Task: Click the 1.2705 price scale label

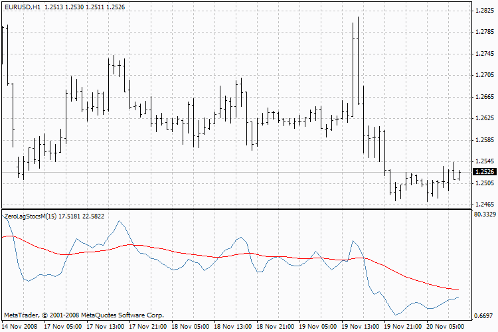Action: point(483,75)
